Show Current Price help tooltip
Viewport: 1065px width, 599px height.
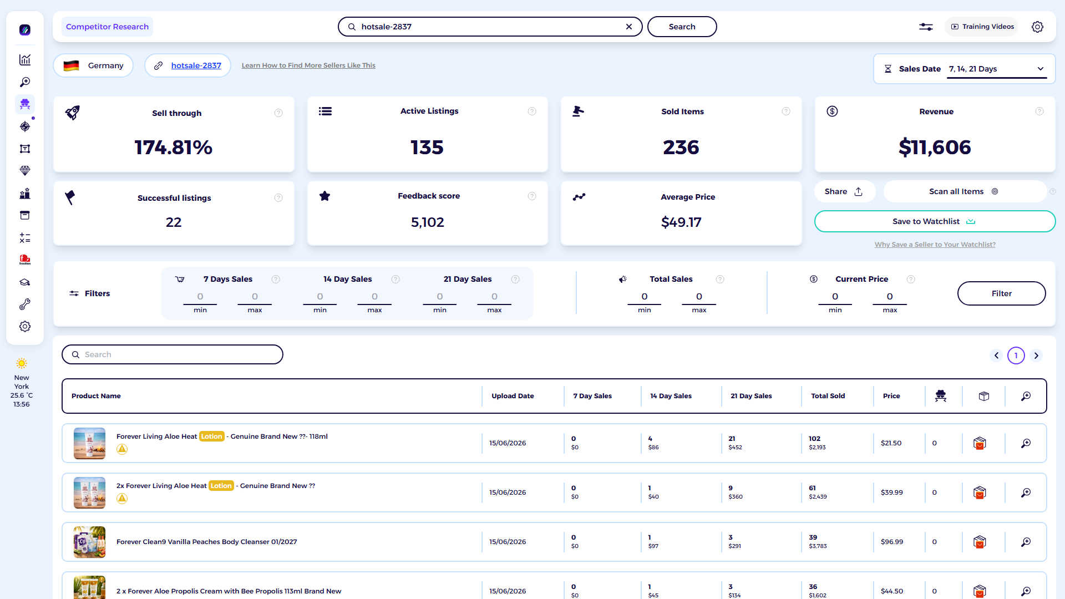pyautogui.click(x=910, y=280)
